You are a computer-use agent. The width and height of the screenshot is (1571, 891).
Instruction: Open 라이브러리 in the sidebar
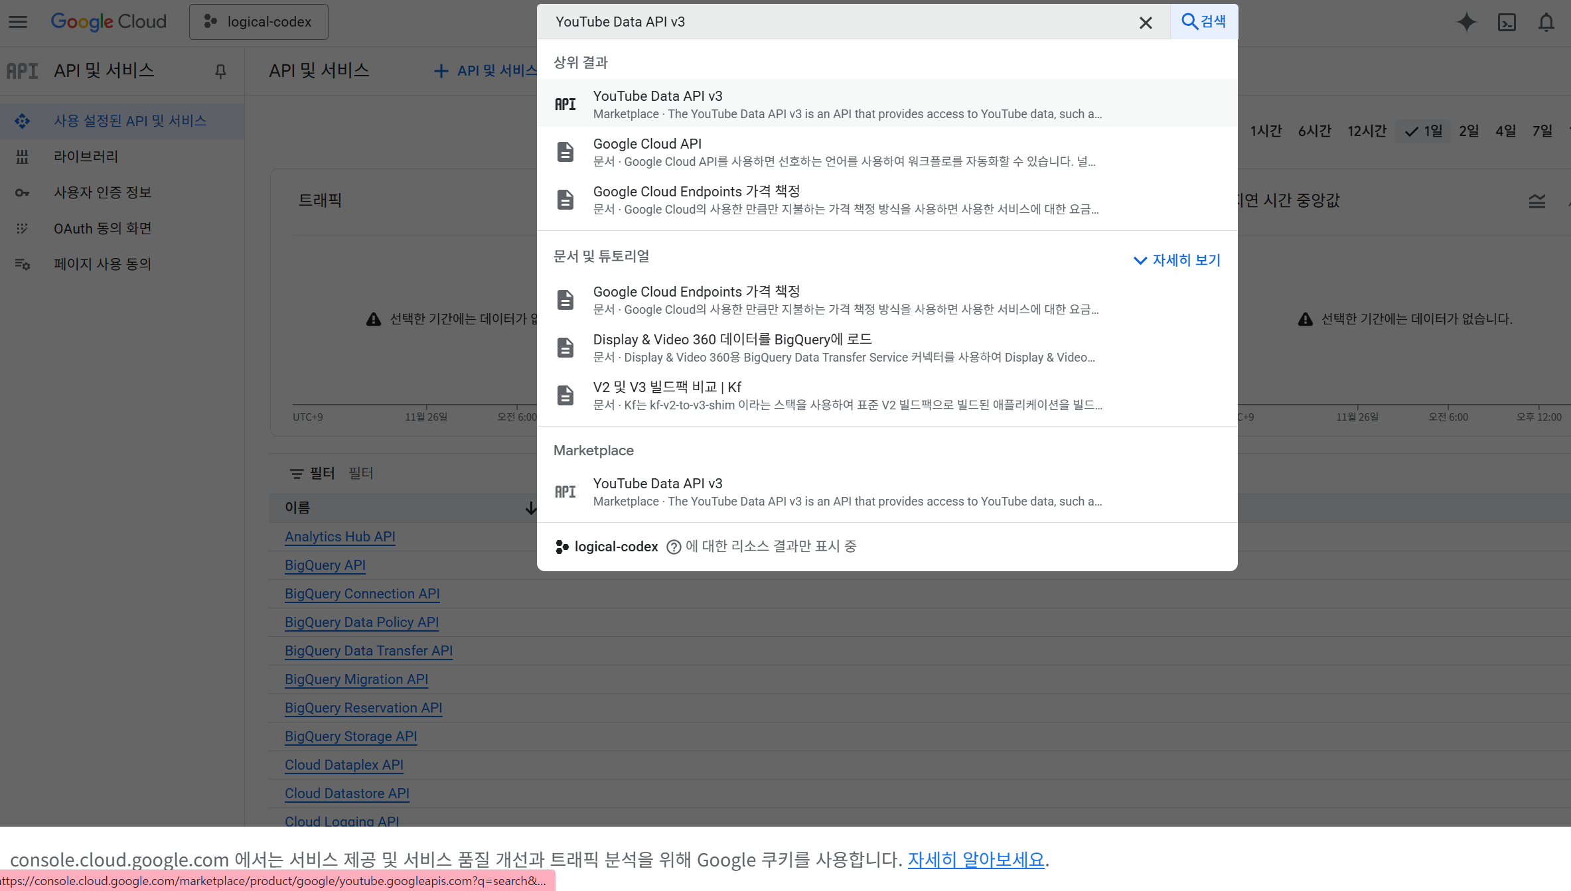pyautogui.click(x=86, y=157)
